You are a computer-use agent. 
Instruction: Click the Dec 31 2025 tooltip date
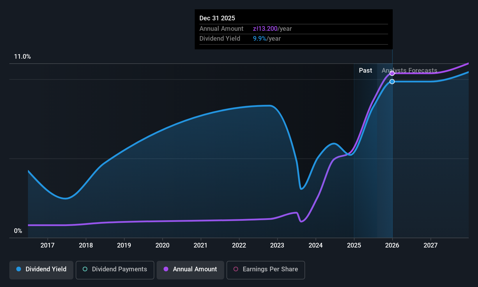(217, 18)
